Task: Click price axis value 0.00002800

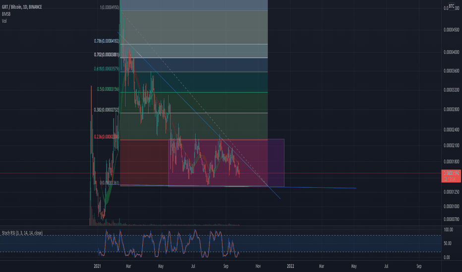Action: pyautogui.click(x=452, y=109)
